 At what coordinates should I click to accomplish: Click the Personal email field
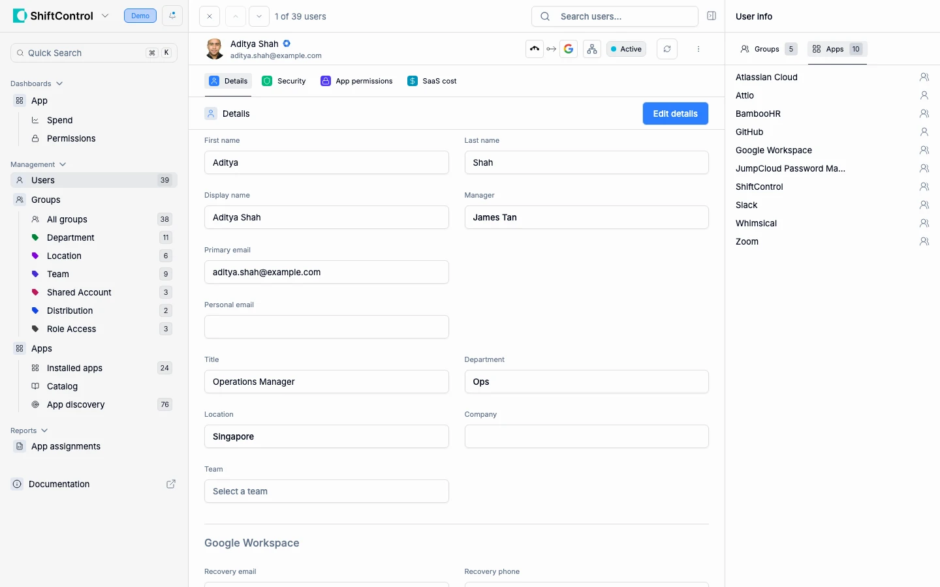pyautogui.click(x=326, y=327)
